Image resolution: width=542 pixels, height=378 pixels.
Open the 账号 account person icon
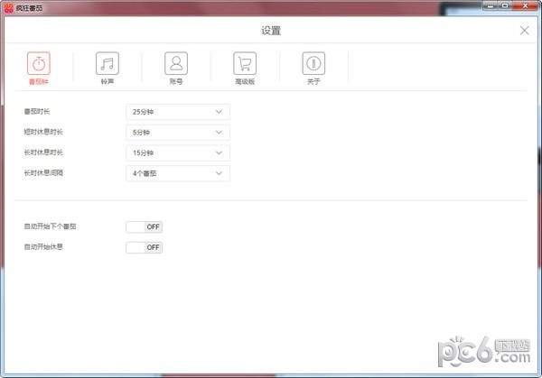coord(176,63)
